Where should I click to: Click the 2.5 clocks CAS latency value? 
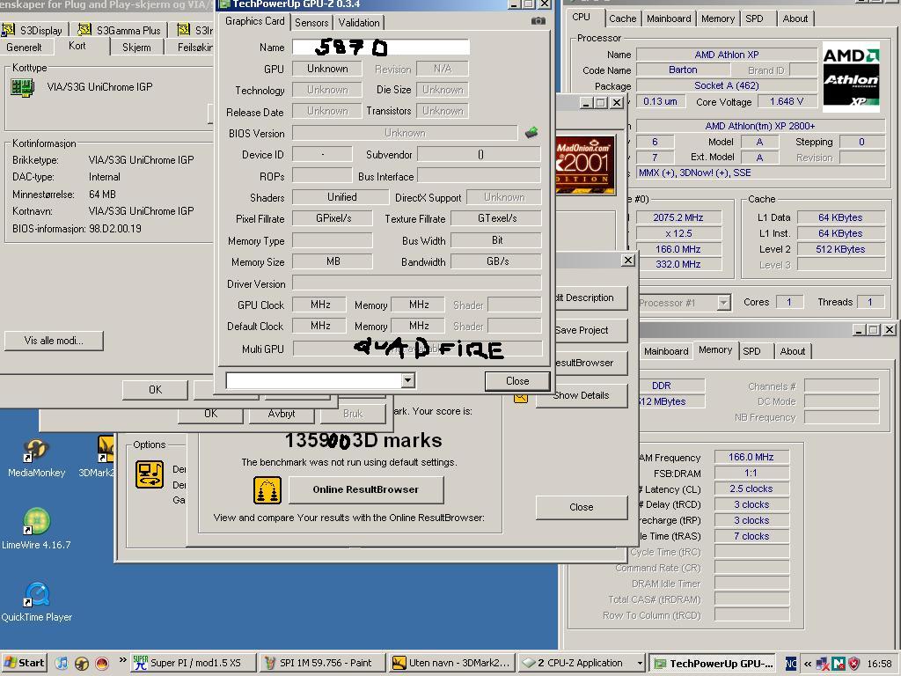[x=751, y=489]
